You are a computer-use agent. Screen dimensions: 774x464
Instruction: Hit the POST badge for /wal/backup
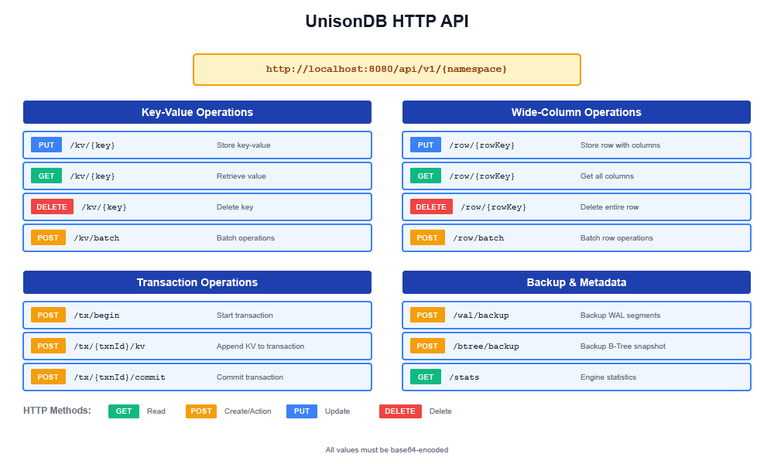[427, 315]
